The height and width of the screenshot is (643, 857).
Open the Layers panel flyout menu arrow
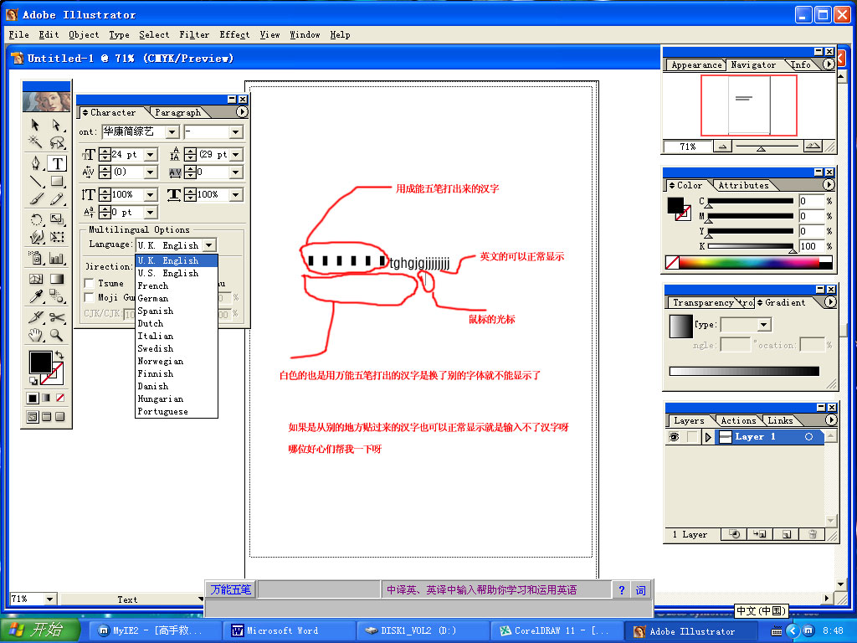click(x=831, y=420)
